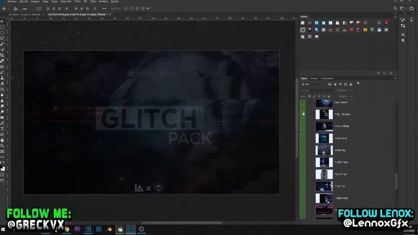Select the Crop tool
The width and height of the screenshot is (418, 235).
[2, 55]
